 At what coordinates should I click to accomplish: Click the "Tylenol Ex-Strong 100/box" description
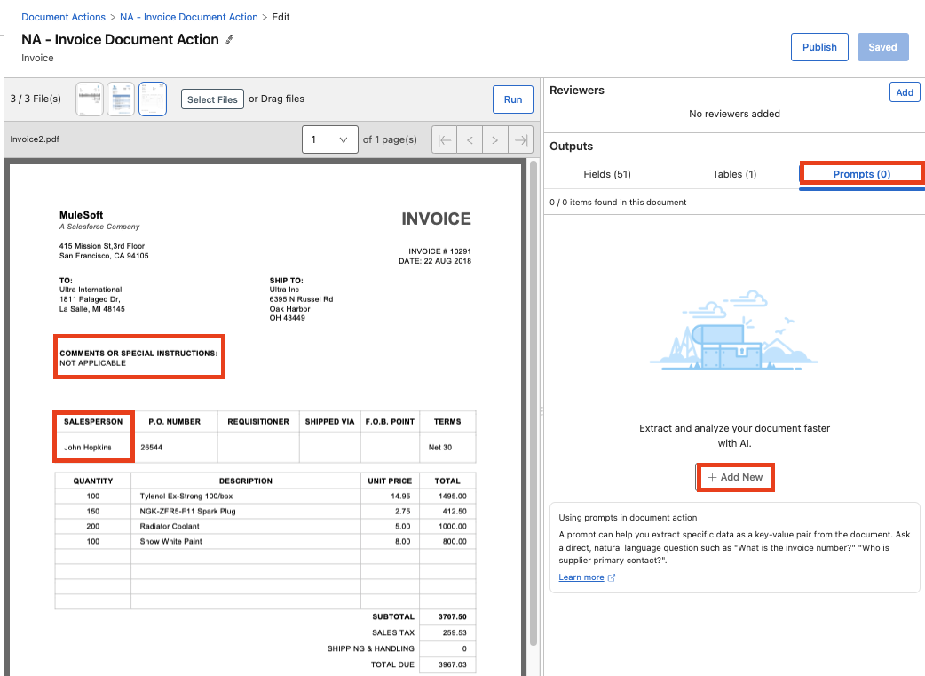(186, 497)
